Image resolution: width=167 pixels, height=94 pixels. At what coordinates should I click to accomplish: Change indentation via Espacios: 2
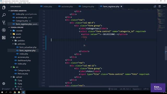tap(137, 89)
